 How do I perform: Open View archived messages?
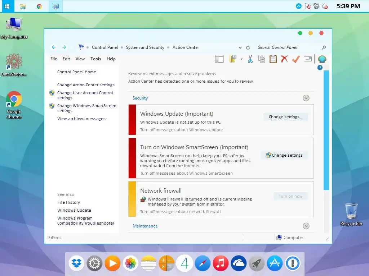pyautogui.click(x=81, y=119)
